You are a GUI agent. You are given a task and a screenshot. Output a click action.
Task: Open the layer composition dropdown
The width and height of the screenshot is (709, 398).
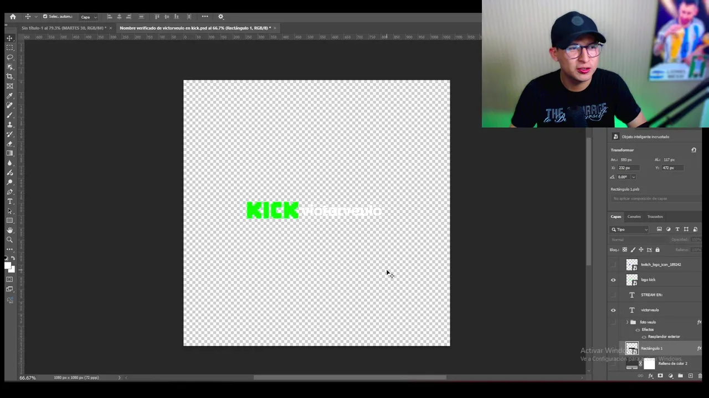pyautogui.click(x=656, y=198)
